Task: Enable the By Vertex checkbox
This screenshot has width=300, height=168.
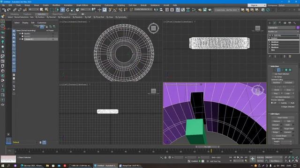Action: coord(273,77)
